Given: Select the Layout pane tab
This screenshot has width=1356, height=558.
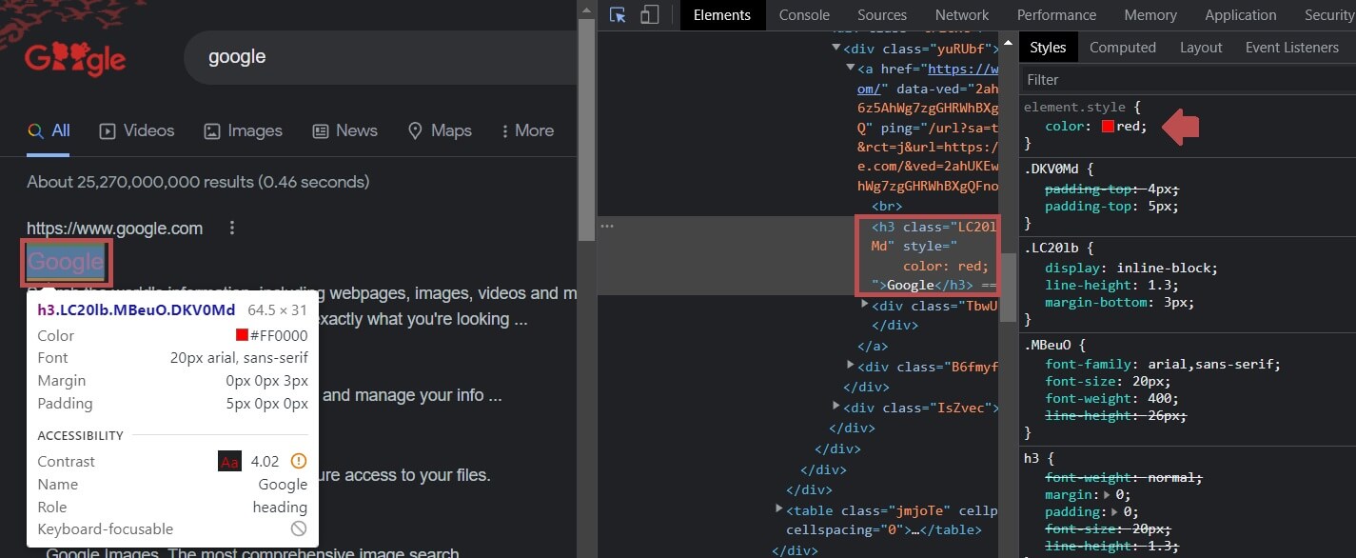Looking at the screenshot, I should [x=1201, y=48].
